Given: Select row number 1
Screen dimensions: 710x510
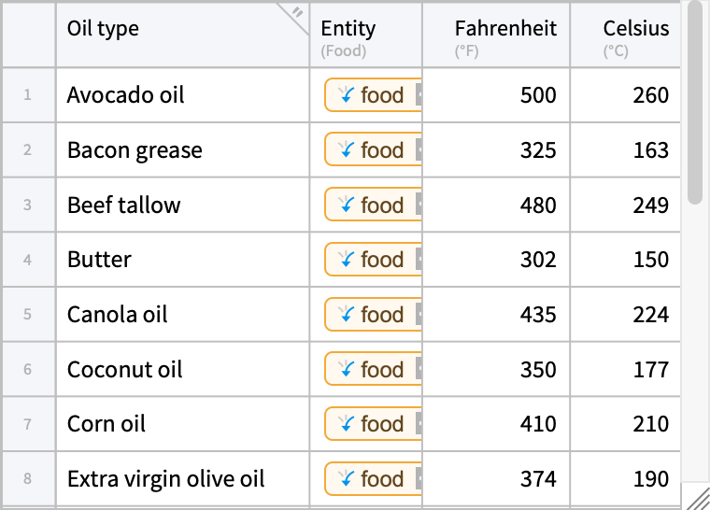Looking at the screenshot, I should [28, 95].
